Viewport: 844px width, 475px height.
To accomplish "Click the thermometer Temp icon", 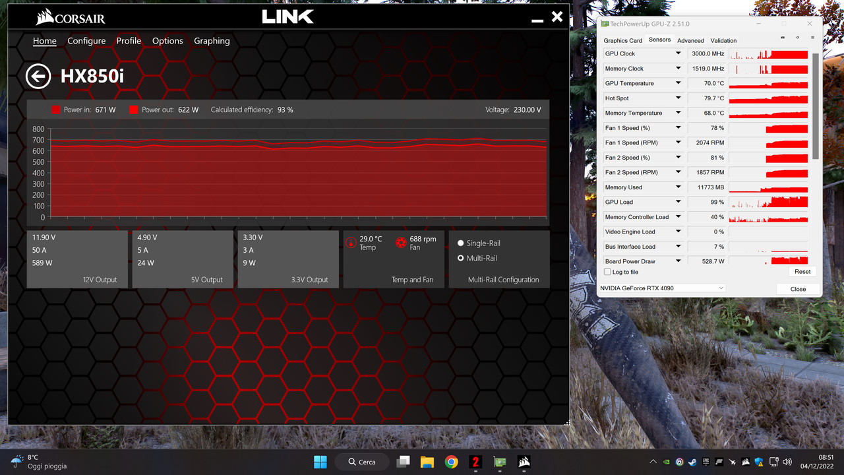I will (351, 242).
